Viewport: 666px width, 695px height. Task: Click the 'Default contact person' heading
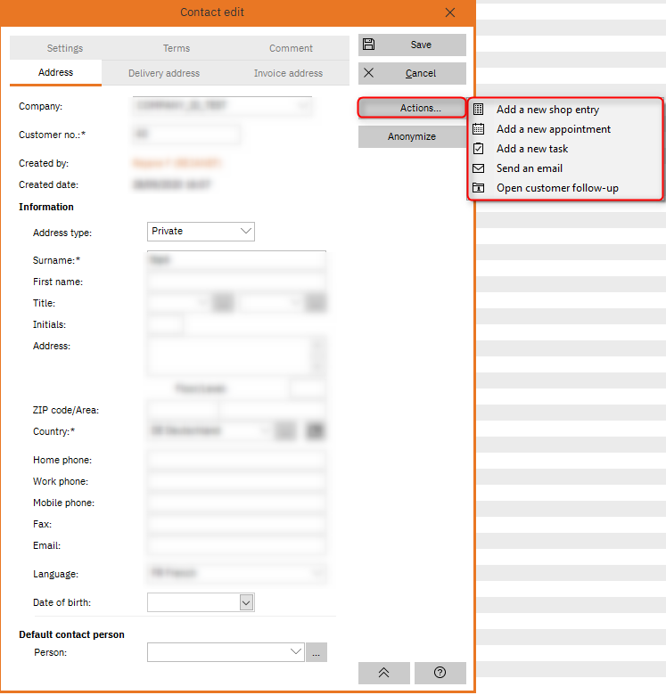point(71,634)
